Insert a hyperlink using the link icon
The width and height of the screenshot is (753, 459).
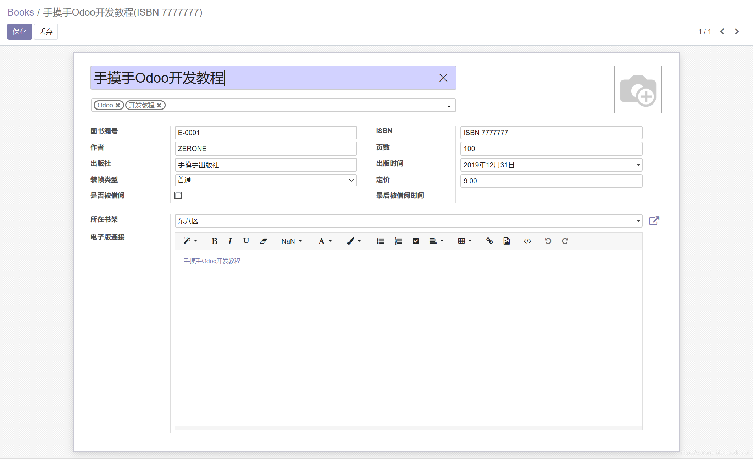coord(489,241)
